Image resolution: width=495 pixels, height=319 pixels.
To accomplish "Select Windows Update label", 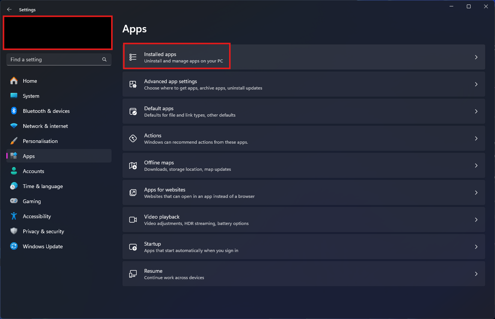I will pos(43,246).
